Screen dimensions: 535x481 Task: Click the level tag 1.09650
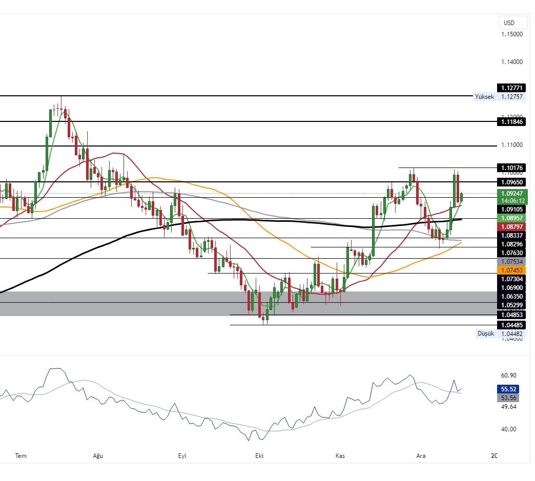511,182
